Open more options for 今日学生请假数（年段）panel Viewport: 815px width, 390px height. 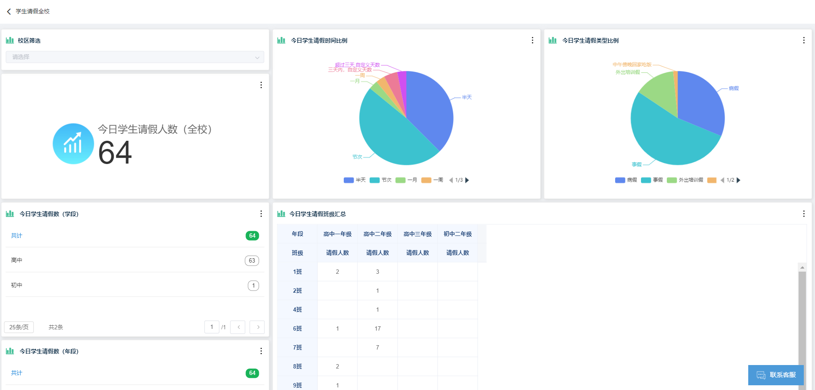coord(261,351)
